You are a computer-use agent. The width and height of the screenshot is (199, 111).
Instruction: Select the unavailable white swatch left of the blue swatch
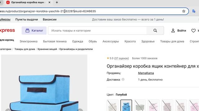pyautogui.click(x=113, y=105)
